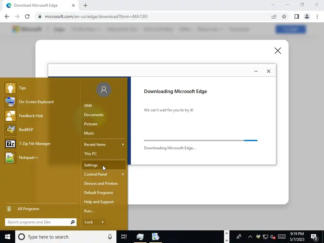Close the Download Microsoft Edge tab
This screenshot has width=324, height=243.
73,5
